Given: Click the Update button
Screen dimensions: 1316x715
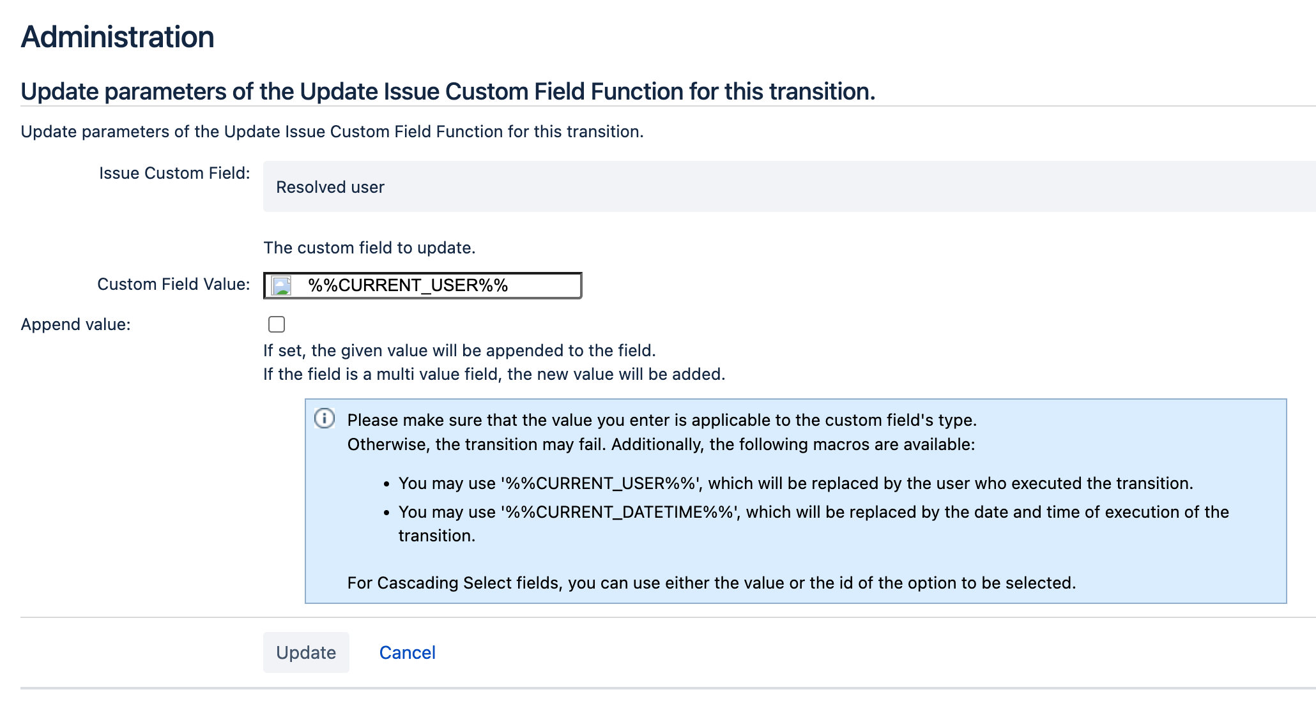Looking at the screenshot, I should (x=306, y=652).
